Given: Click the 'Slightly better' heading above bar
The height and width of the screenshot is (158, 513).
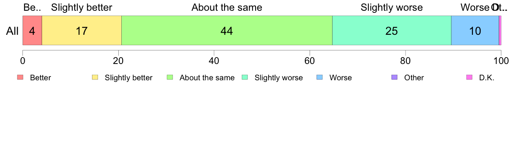Looking at the screenshot, I should tap(82, 7).
